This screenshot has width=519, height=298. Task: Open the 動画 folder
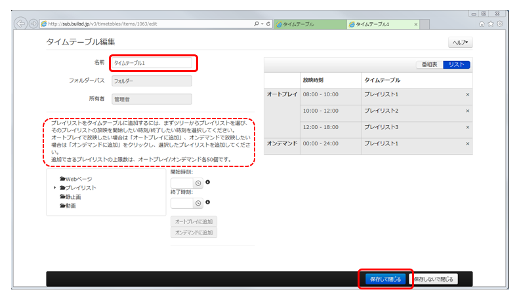(x=68, y=206)
